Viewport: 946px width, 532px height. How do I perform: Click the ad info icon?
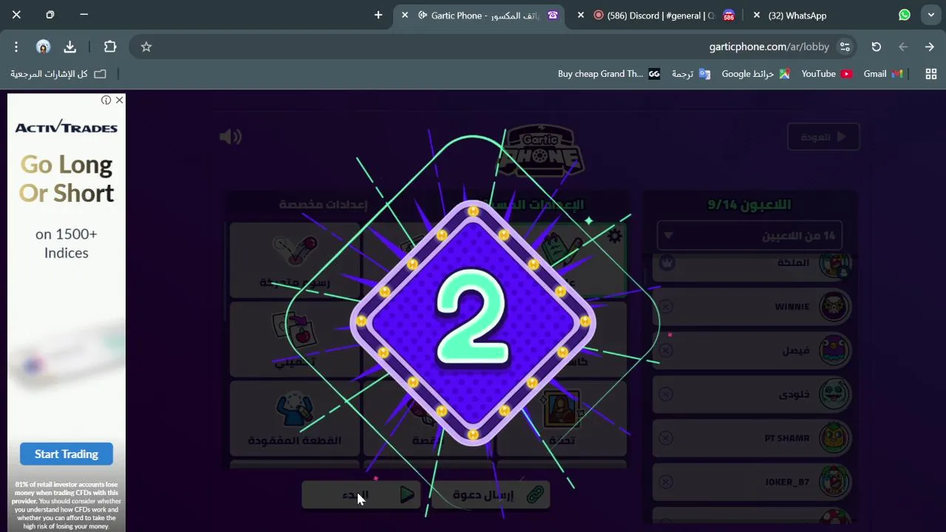(x=106, y=100)
